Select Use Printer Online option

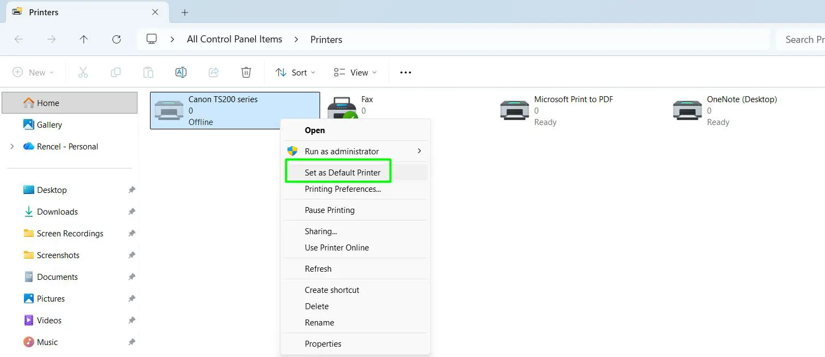pos(355,248)
